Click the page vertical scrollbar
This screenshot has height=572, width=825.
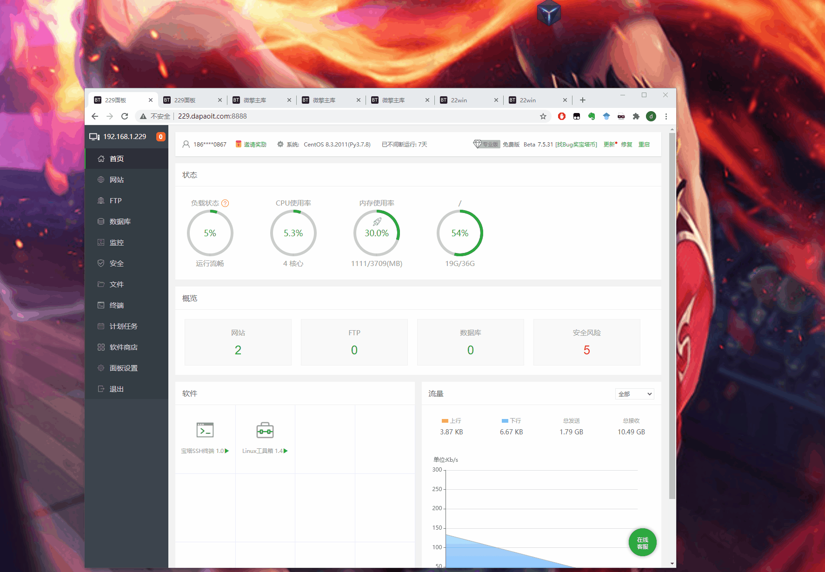click(672, 316)
